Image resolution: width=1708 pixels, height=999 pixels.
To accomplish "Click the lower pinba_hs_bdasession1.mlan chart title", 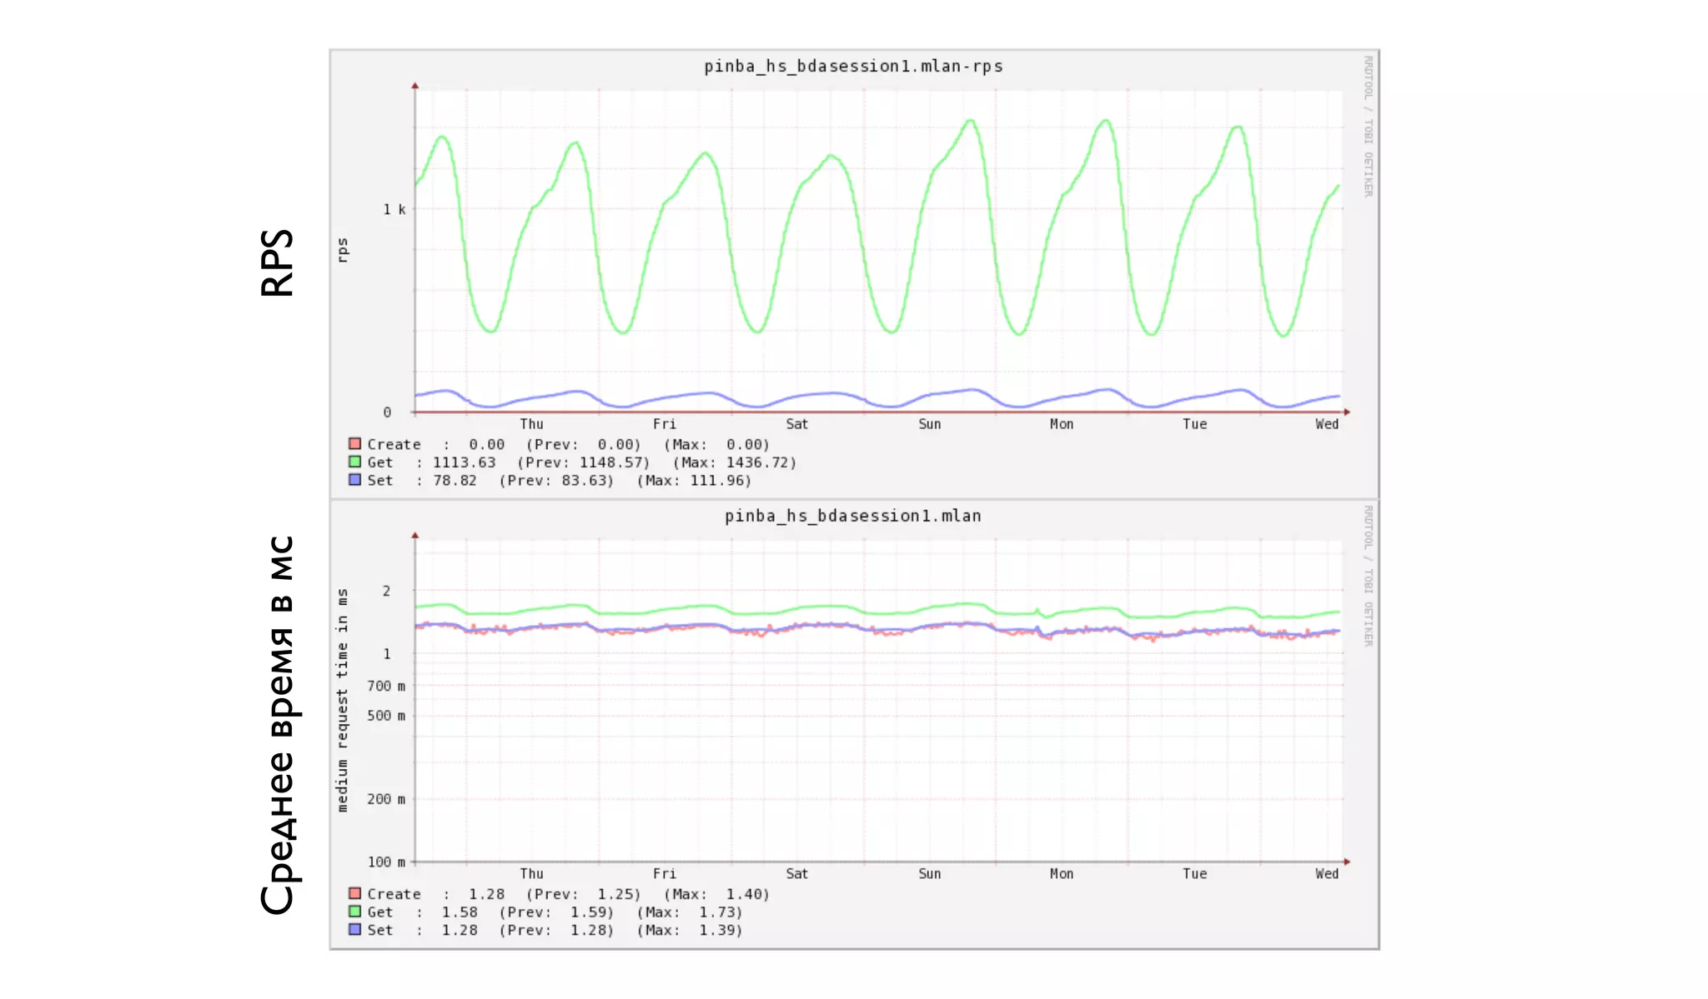I will click(852, 516).
